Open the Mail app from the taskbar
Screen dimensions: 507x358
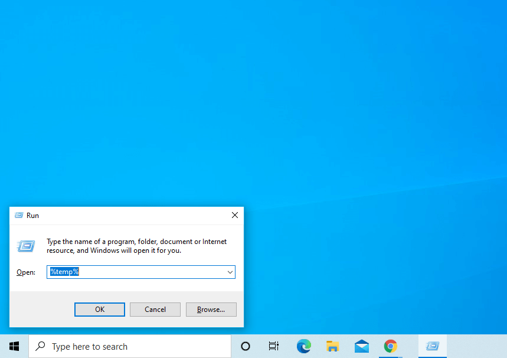[361, 346]
